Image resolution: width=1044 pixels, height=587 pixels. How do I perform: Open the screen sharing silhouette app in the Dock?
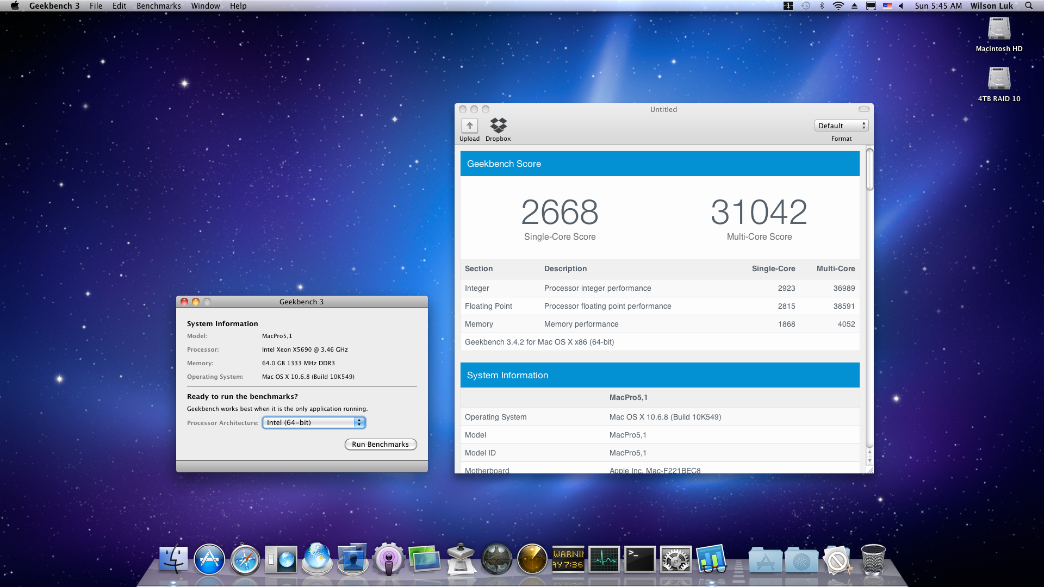click(353, 559)
